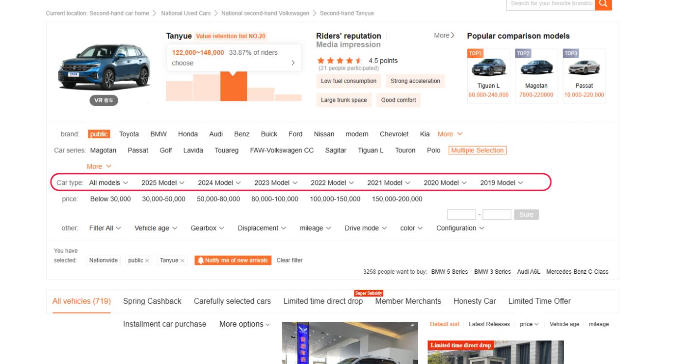
Task: Open 2020 Model dropdown
Action: click(445, 182)
